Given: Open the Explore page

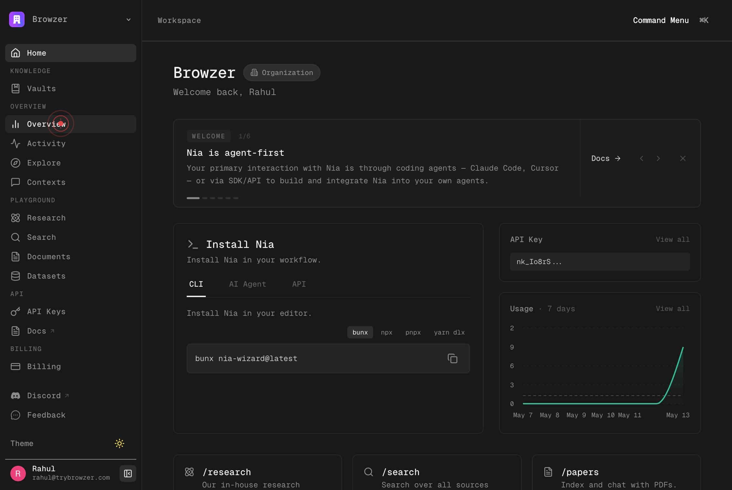Looking at the screenshot, I should pyautogui.click(x=71, y=163).
